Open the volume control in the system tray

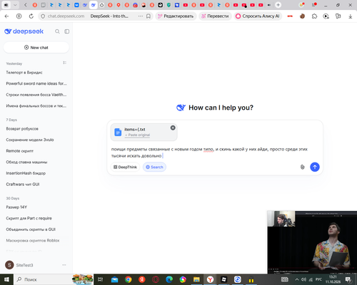point(303,279)
